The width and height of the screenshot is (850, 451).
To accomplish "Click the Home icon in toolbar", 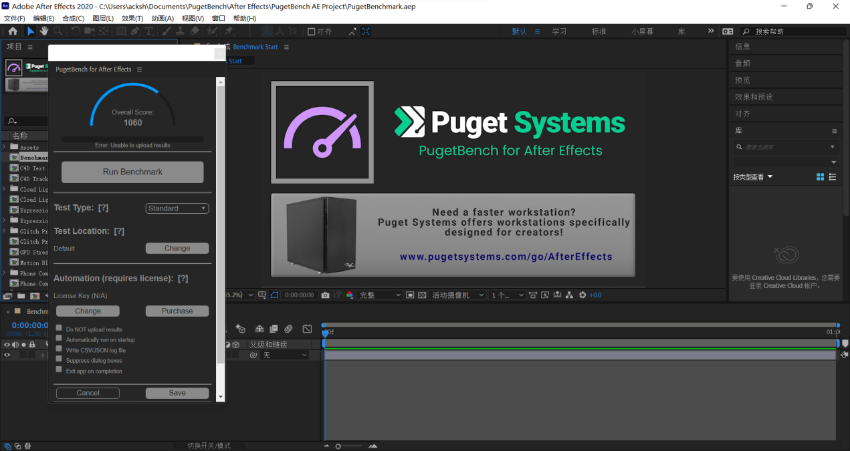I will click(13, 31).
